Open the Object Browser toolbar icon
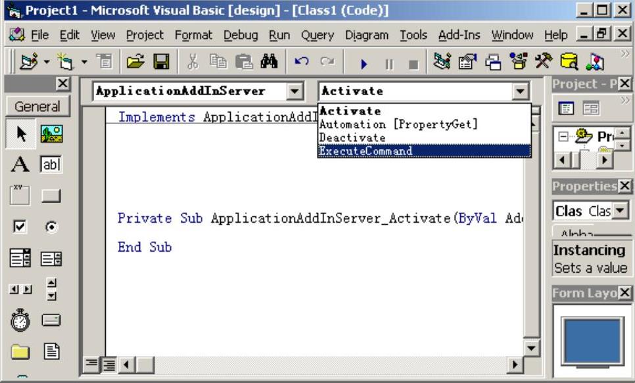The image size is (635, 383). [518, 62]
